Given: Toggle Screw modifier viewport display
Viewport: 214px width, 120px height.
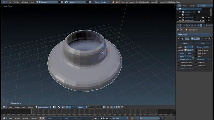Looking at the screenshot, I should 195,39.
